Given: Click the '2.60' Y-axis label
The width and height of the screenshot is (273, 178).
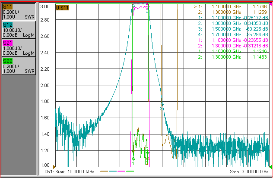Looking at the screenshot, I should [45, 36].
